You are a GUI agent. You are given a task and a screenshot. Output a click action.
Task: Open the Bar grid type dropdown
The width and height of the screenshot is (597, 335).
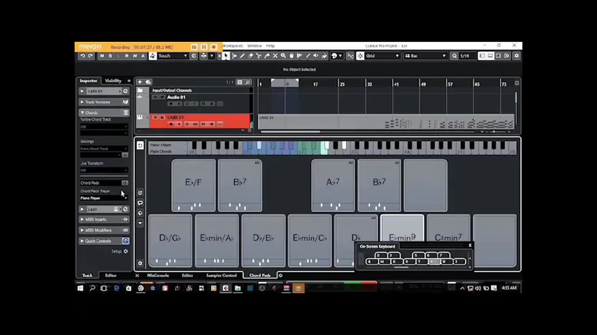coord(425,56)
